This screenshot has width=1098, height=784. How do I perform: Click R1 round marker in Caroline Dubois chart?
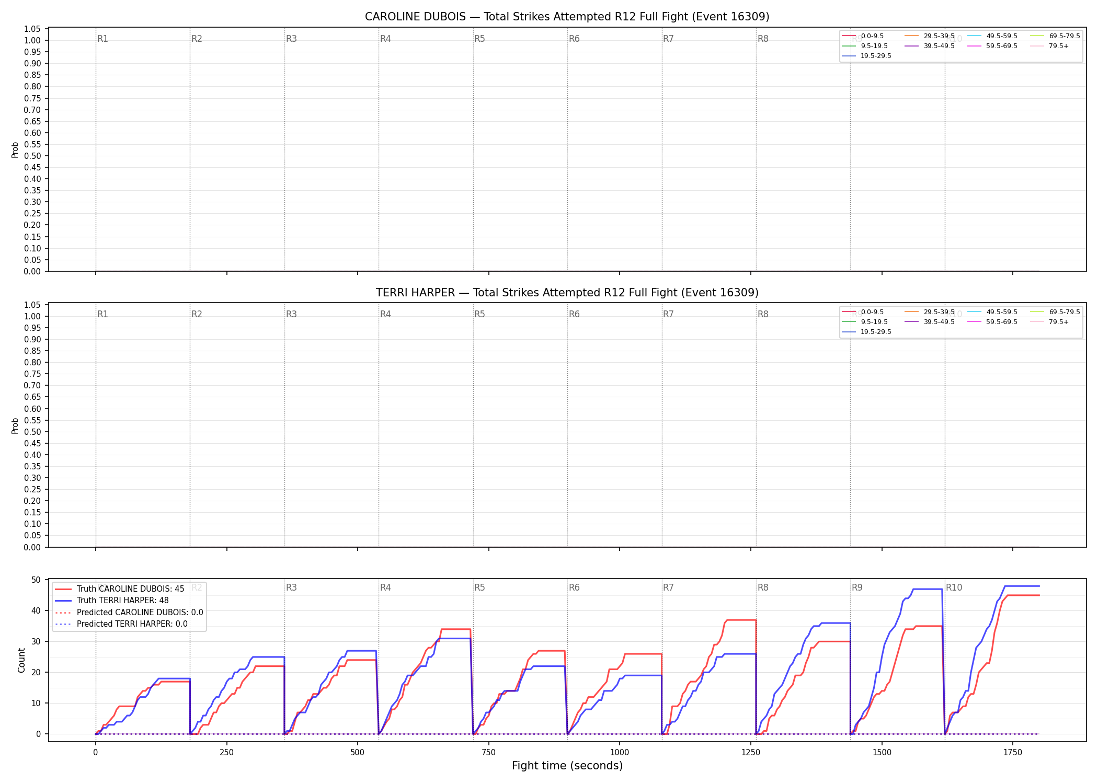[102, 39]
